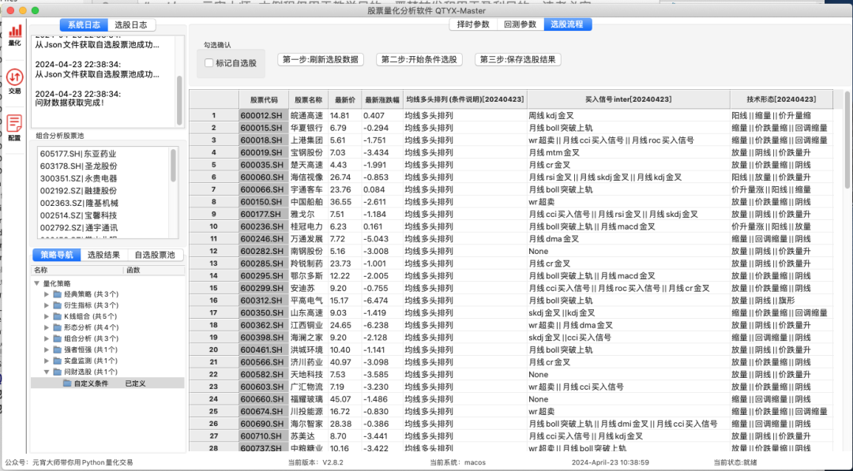Click buy signal cell 周线 kdj 金叉
Viewport: 853px width, 471px height.
(629, 116)
